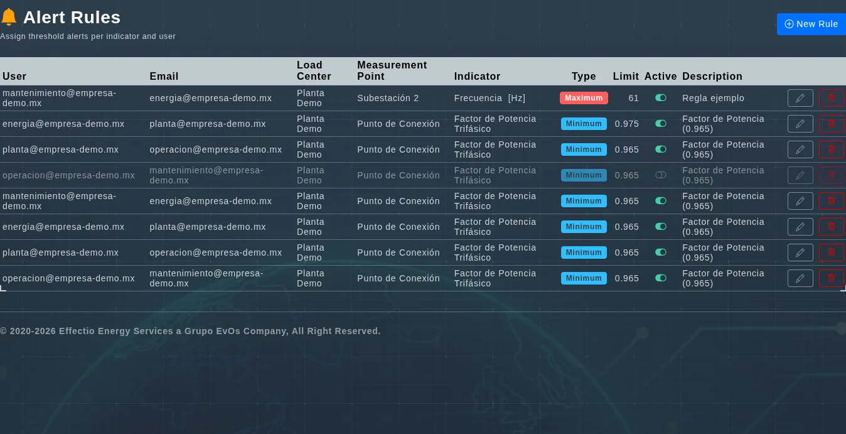Edit mantenimiento user's Factor de Potencia rule
846x434 pixels.
(800, 201)
